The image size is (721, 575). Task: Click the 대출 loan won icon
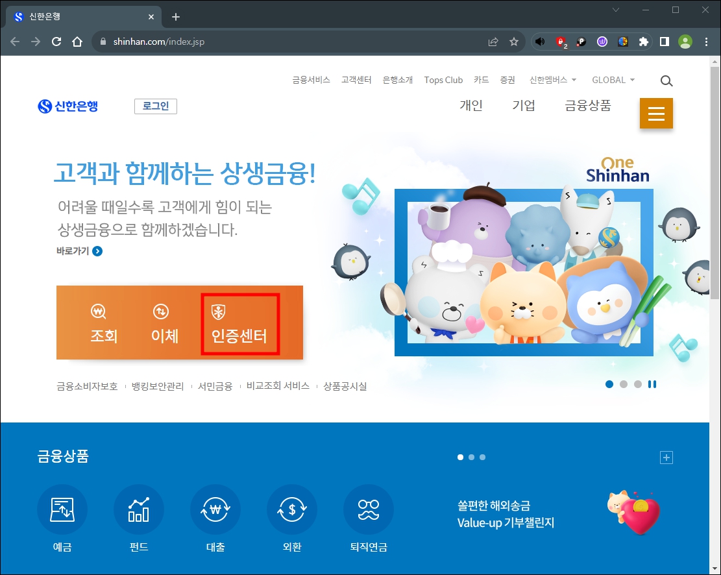coord(215,509)
